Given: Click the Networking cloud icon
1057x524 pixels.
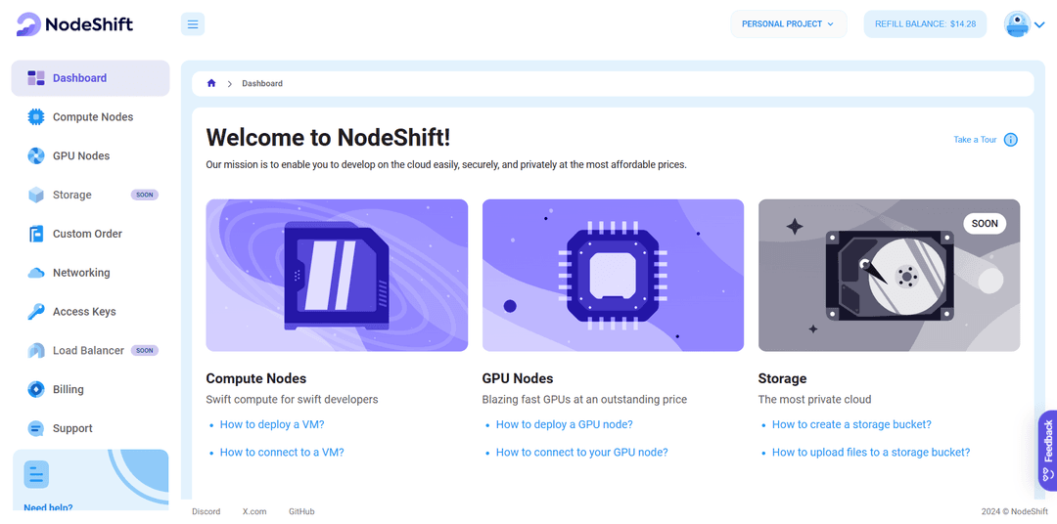Looking at the screenshot, I should coord(36,273).
